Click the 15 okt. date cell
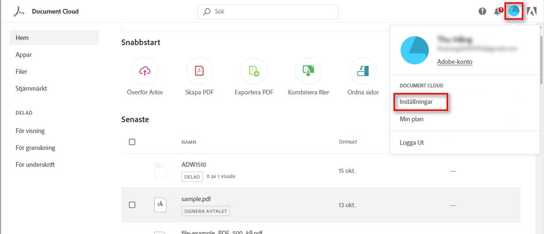The width and height of the screenshot is (544, 234). (x=347, y=171)
